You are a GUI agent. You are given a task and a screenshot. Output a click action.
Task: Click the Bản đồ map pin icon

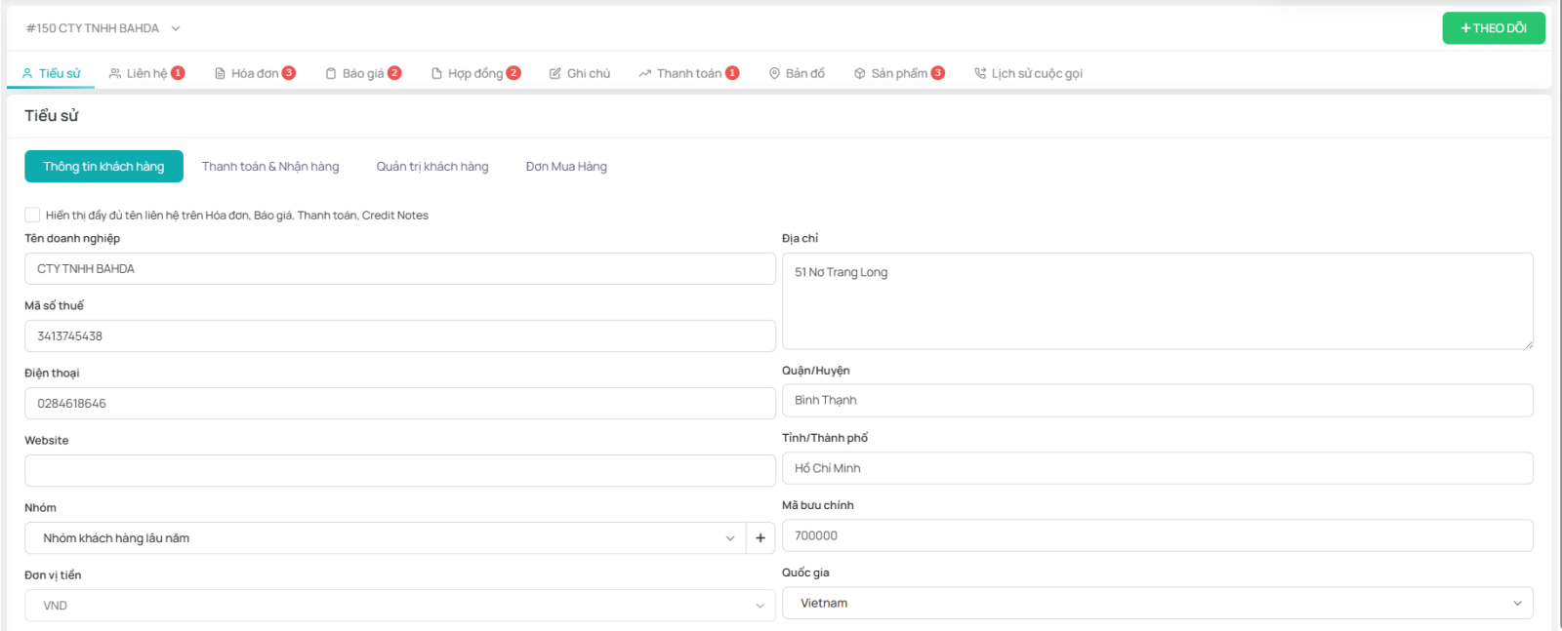pos(774,74)
